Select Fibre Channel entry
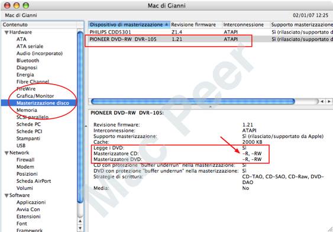 click(x=33, y=82)
